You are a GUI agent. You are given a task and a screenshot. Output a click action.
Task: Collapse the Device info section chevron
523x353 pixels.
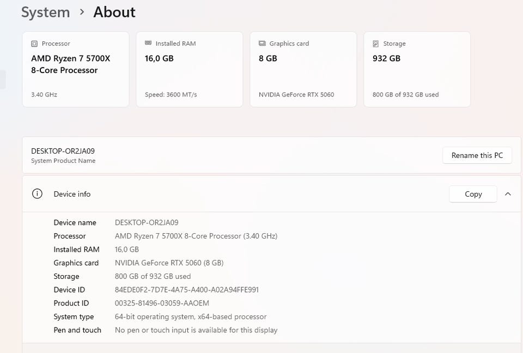tap(508, 194)
